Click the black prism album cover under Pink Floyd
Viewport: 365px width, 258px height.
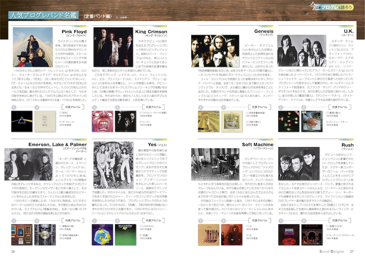click(x=22, y=122)
